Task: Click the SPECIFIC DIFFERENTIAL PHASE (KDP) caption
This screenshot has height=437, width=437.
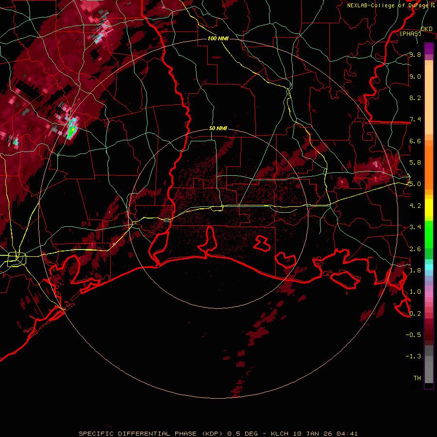Action: 150,434
